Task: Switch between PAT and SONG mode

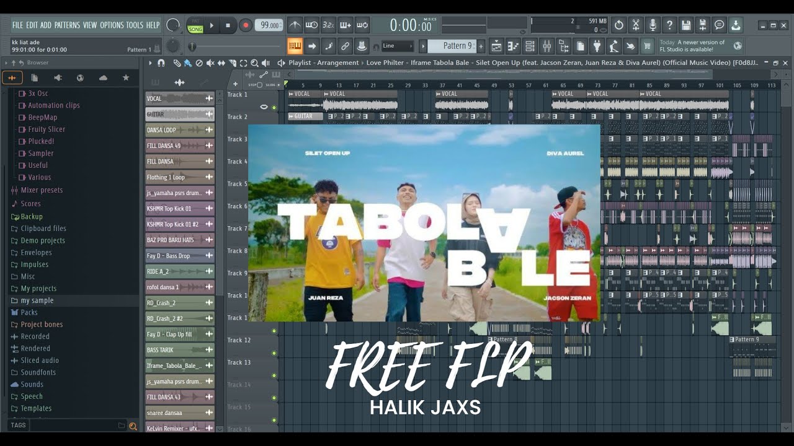Action: click(195, 25)
